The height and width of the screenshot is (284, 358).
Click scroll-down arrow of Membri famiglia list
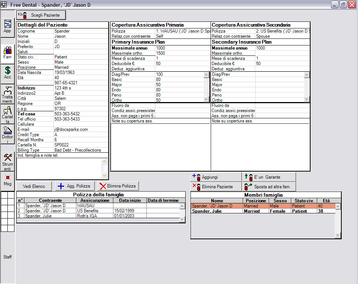338,236
